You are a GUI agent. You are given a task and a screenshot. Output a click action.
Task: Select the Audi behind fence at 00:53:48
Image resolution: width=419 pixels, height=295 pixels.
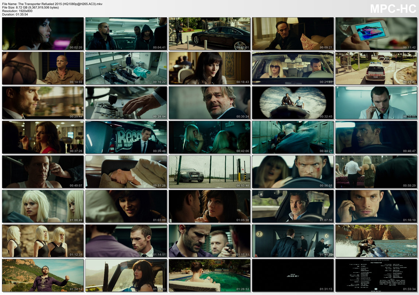[209, 172]
